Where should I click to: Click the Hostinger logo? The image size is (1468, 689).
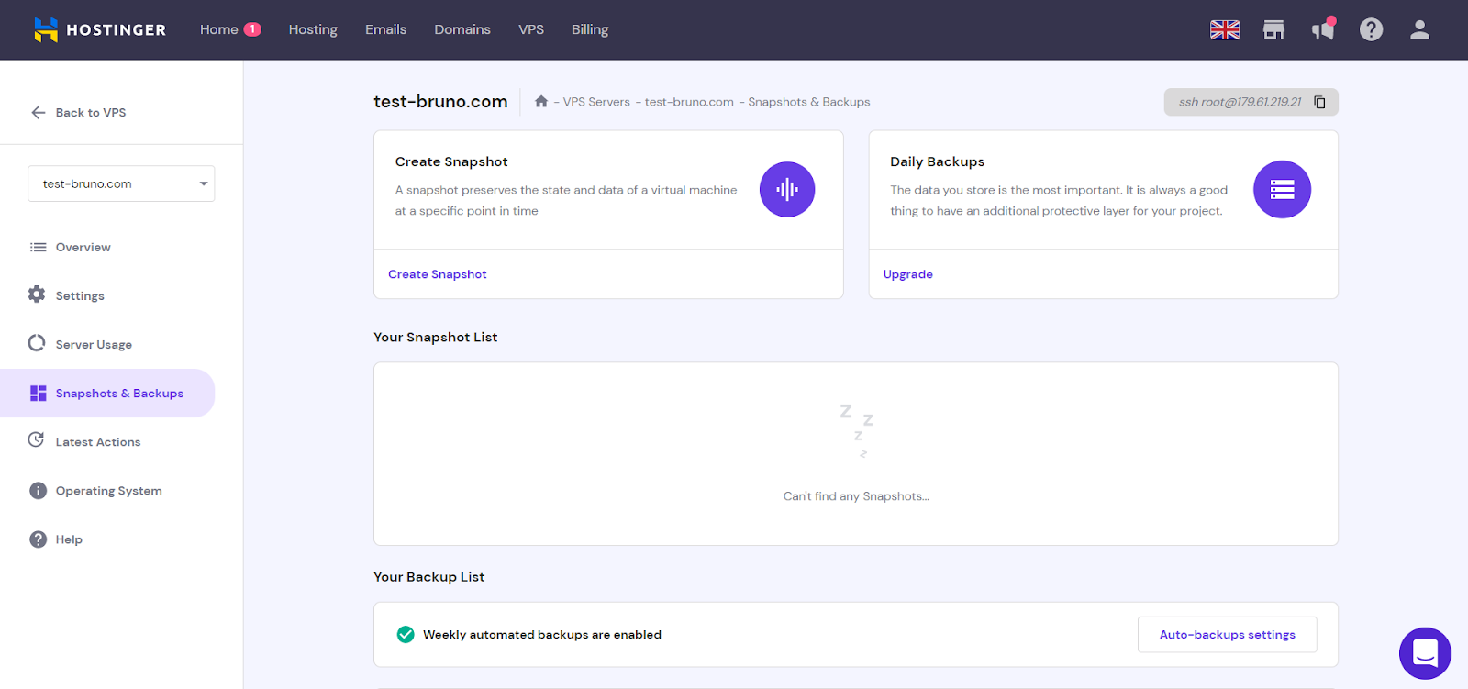[x=100, y=30]
